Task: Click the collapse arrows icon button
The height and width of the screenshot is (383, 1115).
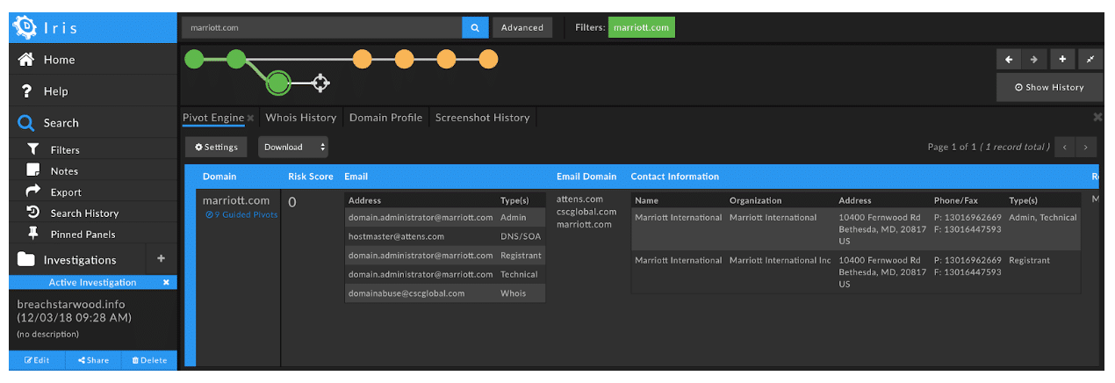Action: click(1090, 59)
